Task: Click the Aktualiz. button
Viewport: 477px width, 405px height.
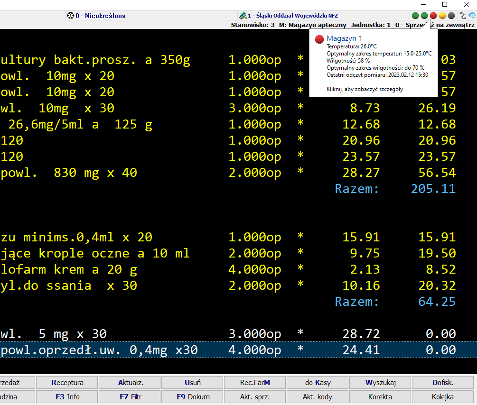Action: point(130,383)
